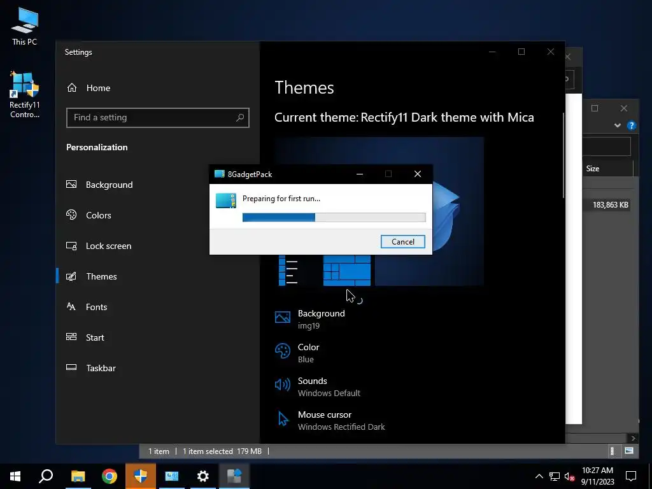Image resolution: width=652 pixels, height=489 pixels.
Task: Show hidden system tray icons
Action: click(539, 476)
